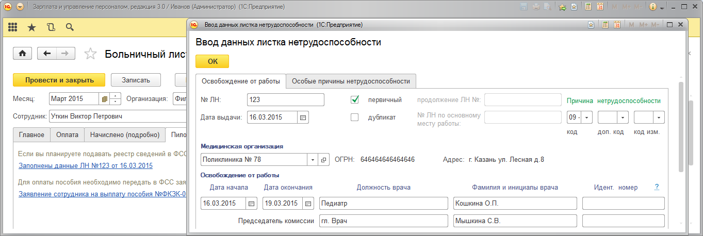This screenshot has width=703, height=236.
Task: Switch to Особые причины нетрудоспособности tab
Action: [x=351, y=81]
